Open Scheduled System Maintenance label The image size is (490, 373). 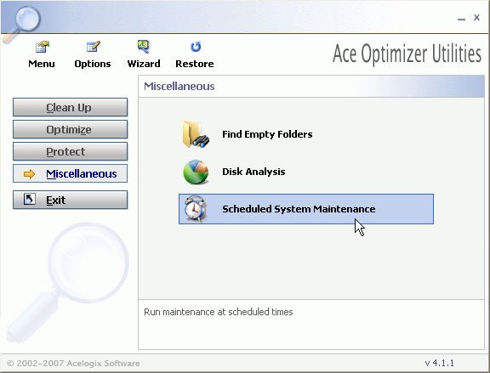(299, 209)
